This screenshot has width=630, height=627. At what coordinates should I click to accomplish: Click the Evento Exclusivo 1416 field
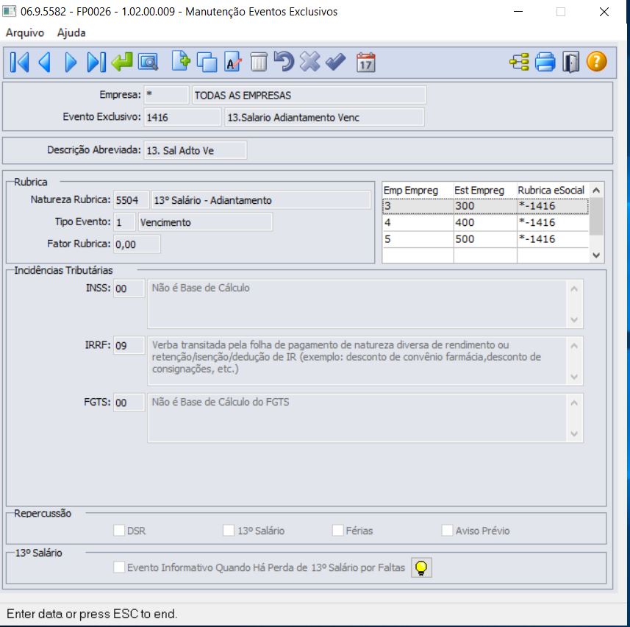click(x=182, y=117)
